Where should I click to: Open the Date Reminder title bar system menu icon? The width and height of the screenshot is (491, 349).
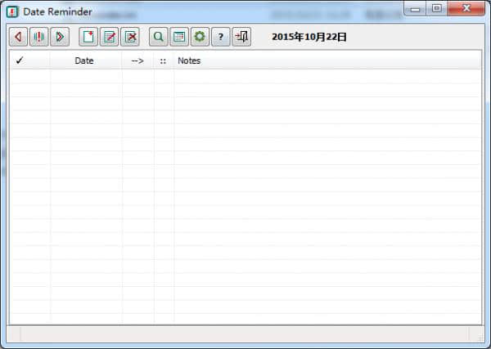click(12, 12)
